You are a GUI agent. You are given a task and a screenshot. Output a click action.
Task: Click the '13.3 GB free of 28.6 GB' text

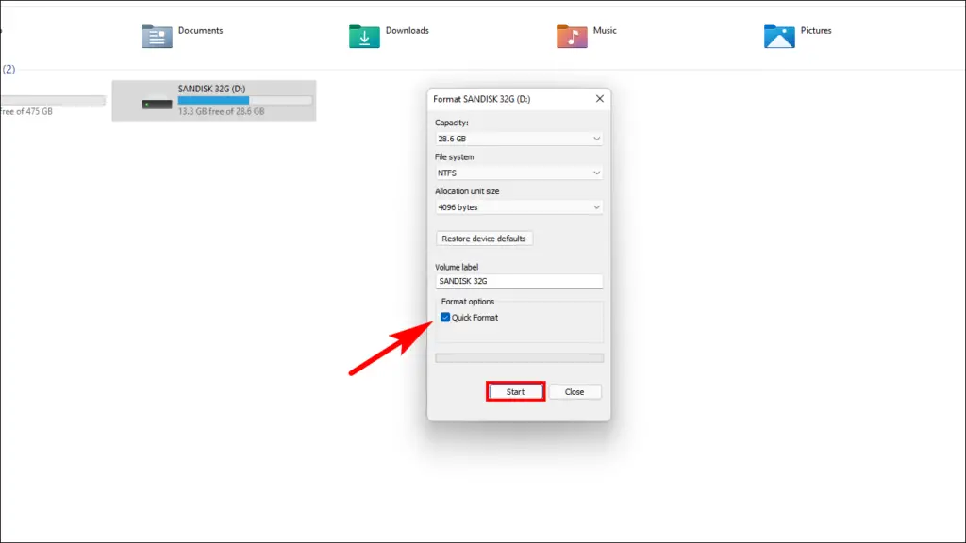(221, 111)
